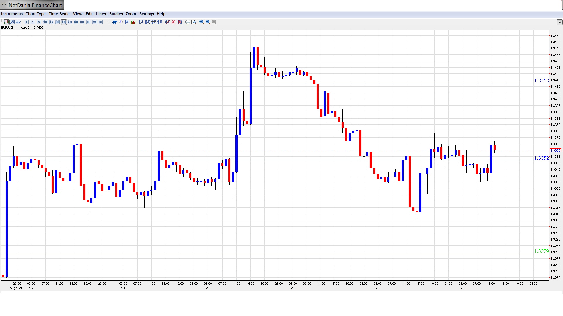Switch to the line chart type icon
This screenshot has height=316, width=563.
(x=19, y=22)
